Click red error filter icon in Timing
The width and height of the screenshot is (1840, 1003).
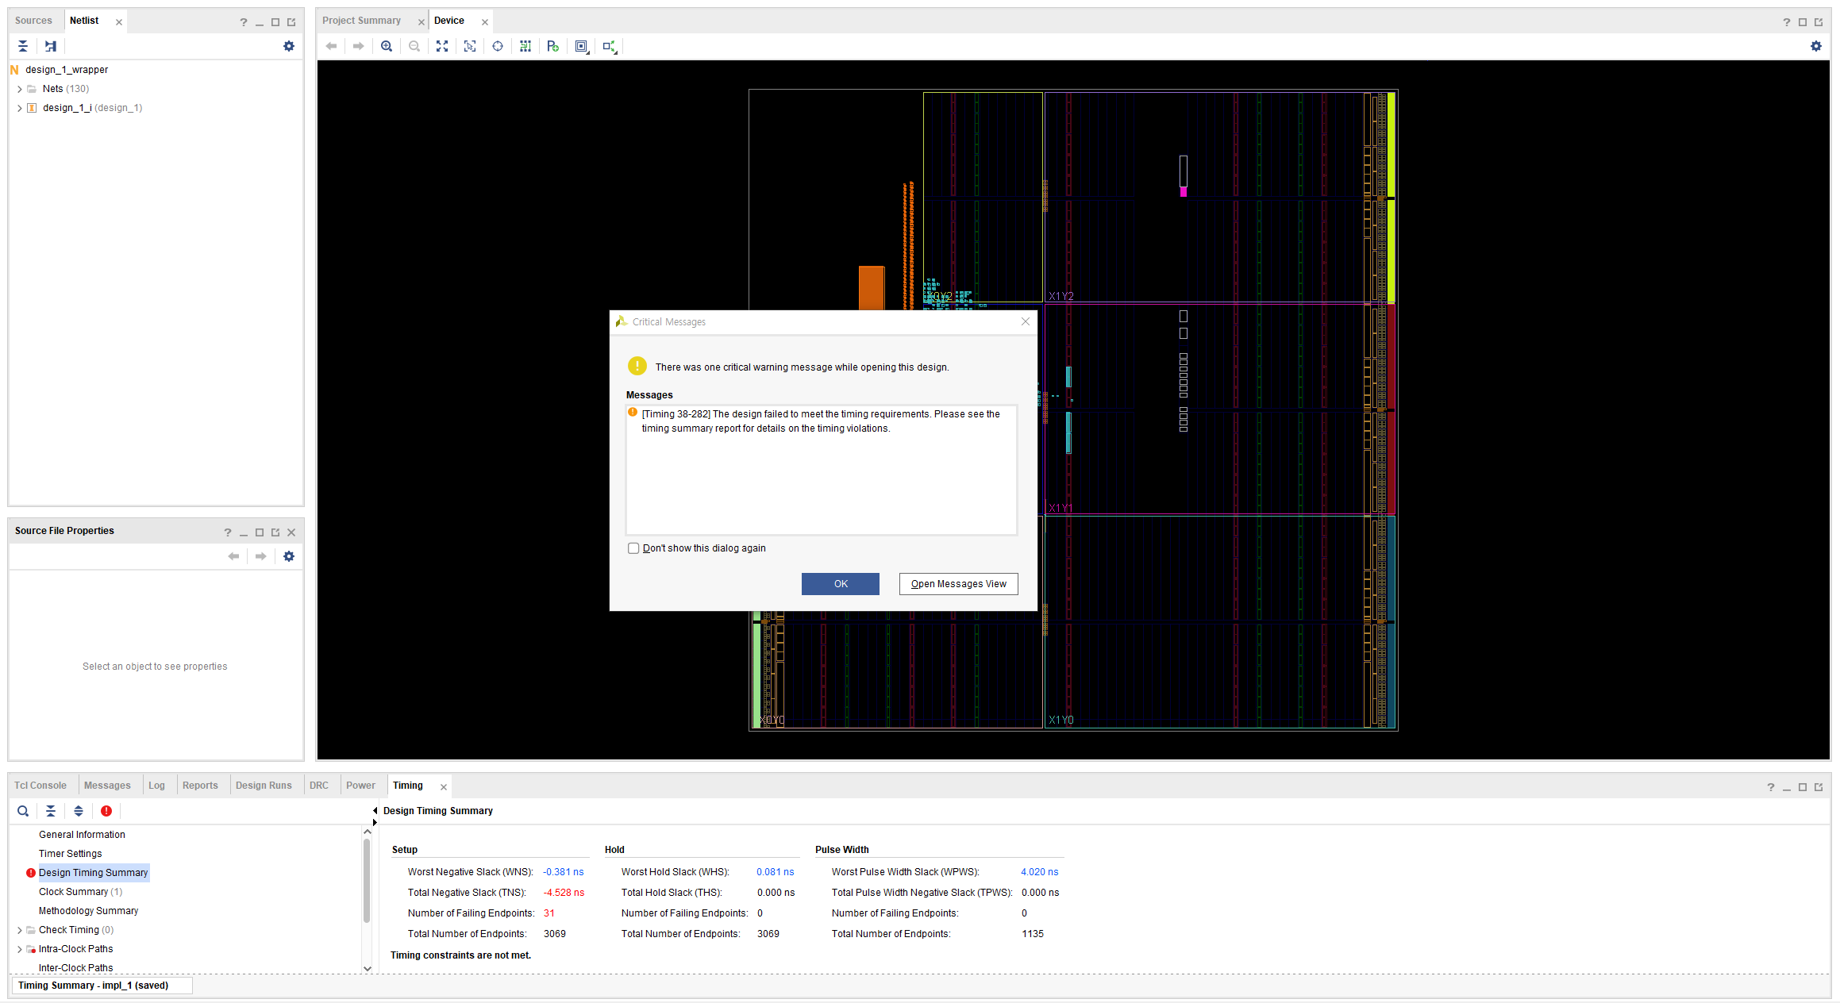click(106, 811)
